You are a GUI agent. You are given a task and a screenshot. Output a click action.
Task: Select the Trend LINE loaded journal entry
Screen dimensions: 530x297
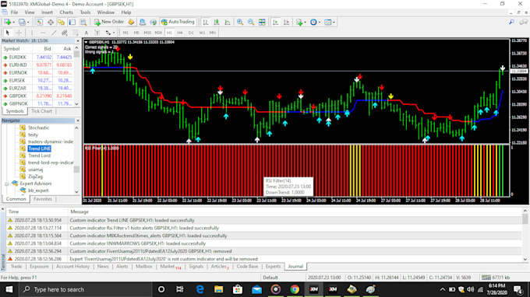pyautogui.click(x=264, y=220)
